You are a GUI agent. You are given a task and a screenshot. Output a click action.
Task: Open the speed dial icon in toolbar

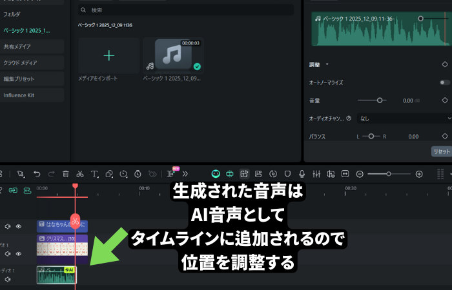tap(123, 174)
